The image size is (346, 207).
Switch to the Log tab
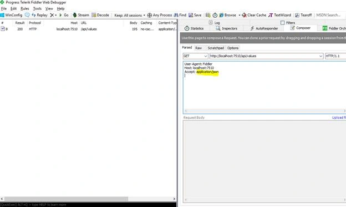click(x=214, y=23)
